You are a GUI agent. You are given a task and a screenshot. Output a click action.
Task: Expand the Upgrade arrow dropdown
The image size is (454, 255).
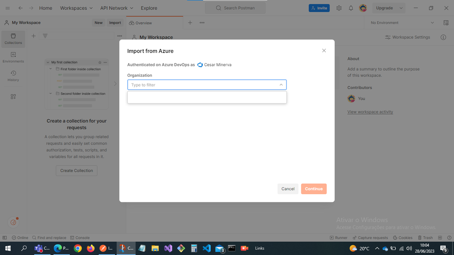(401, 8)
